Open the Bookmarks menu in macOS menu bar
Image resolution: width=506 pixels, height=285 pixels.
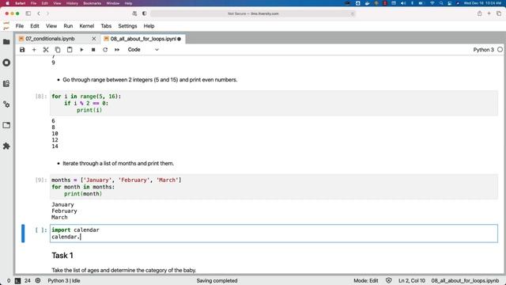[x=92, y=3]
